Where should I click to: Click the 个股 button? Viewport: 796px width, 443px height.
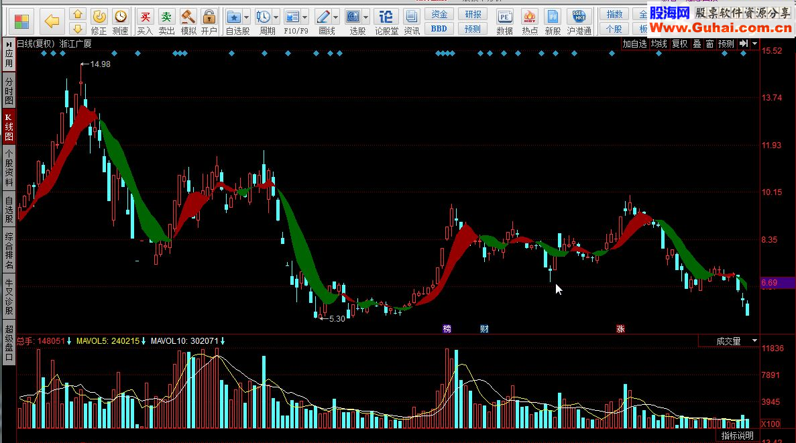pyautogui.click(x=614, y=29)
